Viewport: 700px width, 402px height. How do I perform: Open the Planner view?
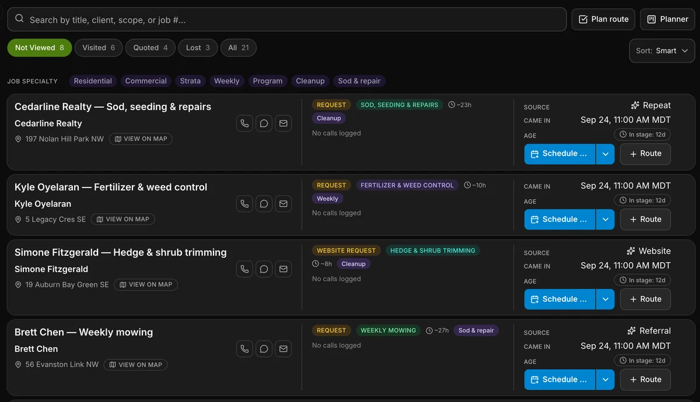667,19
